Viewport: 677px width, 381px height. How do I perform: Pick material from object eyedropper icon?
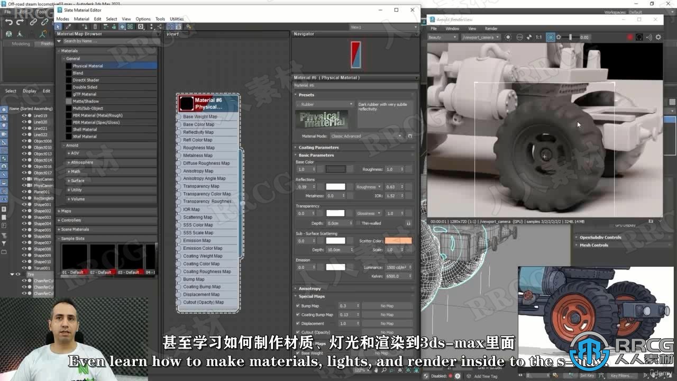pyautogui.click(x=68, y=26)
